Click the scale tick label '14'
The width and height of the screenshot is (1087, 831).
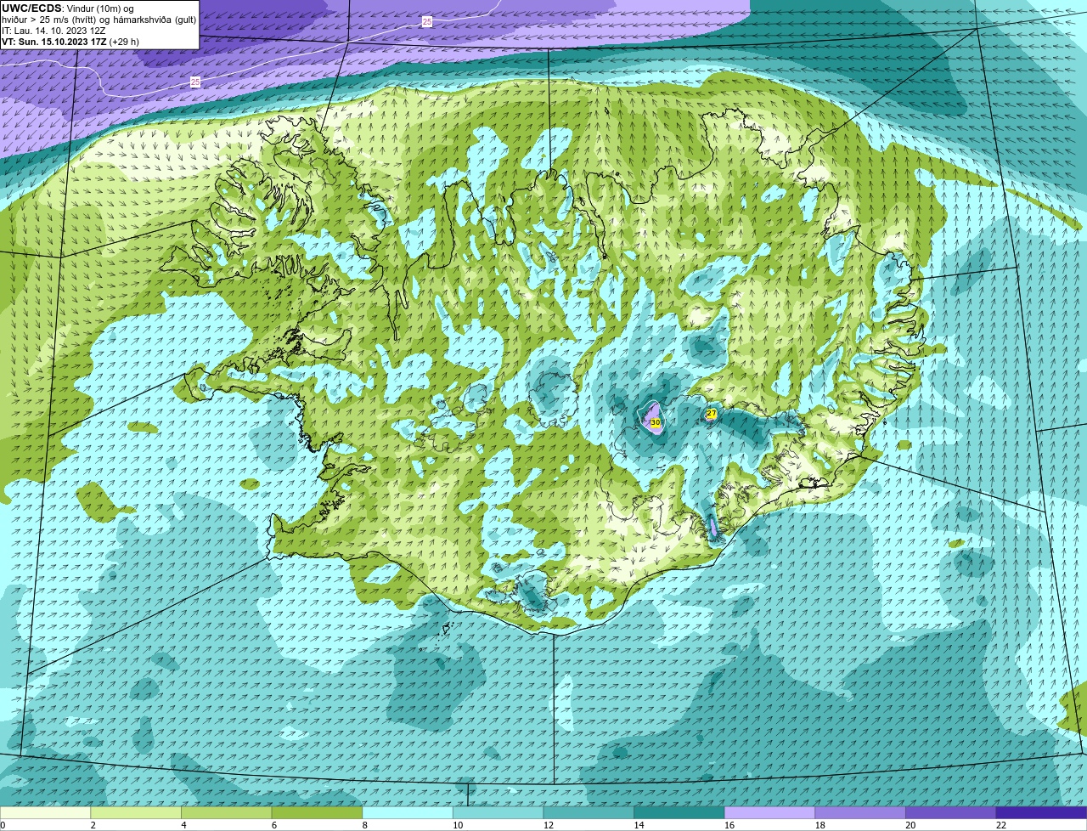[x=639, y=825]
